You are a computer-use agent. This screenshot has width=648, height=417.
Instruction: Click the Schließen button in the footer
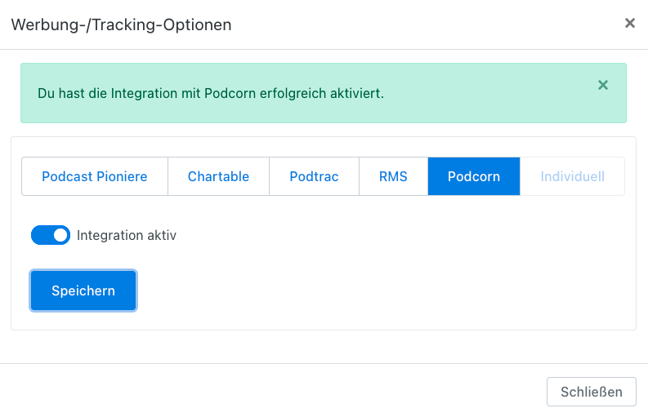592,392
